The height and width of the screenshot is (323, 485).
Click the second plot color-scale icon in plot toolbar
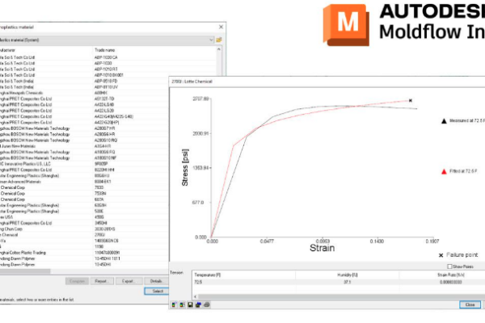pos(182,304)
